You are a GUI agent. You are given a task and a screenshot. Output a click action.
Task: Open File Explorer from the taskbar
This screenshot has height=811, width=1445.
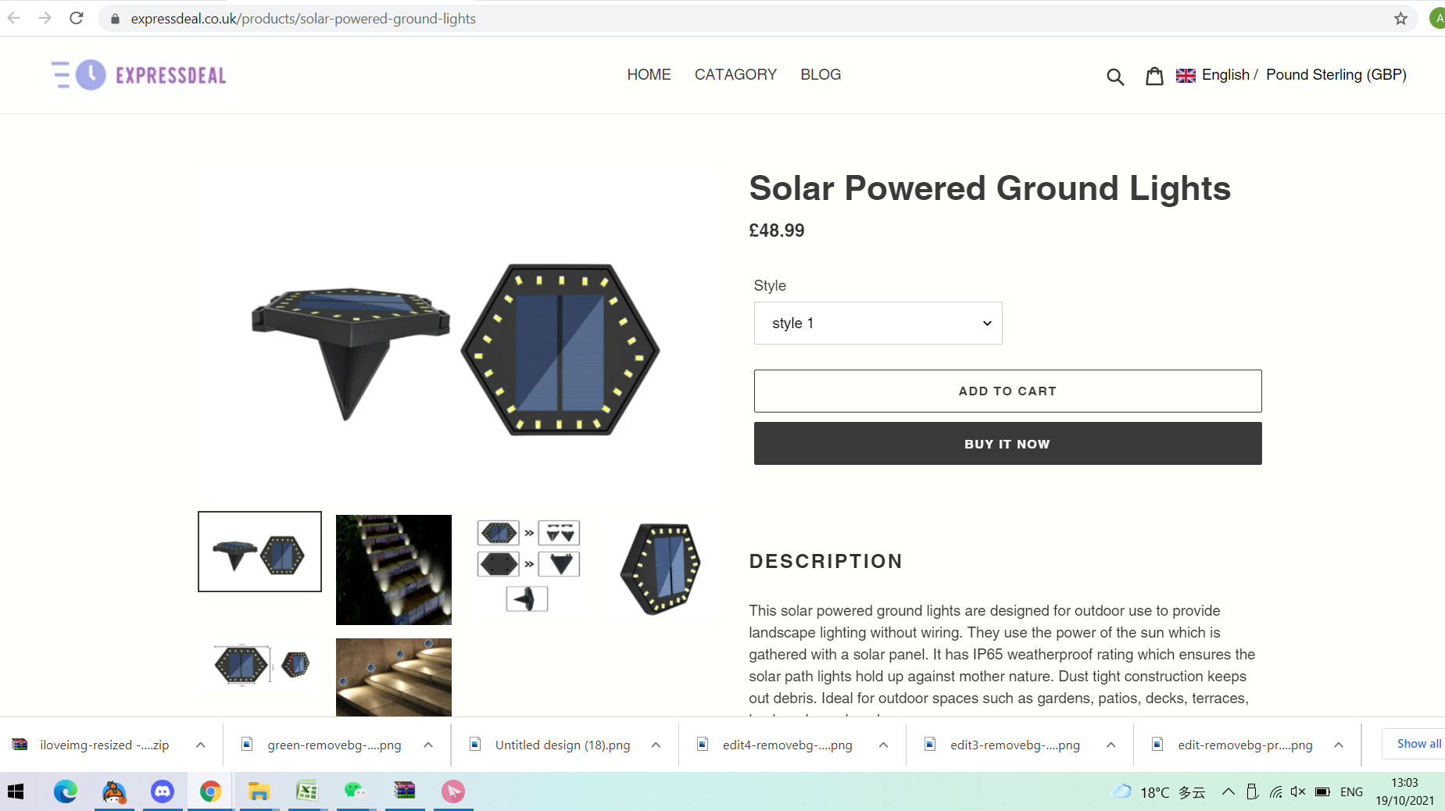point(259,791)
